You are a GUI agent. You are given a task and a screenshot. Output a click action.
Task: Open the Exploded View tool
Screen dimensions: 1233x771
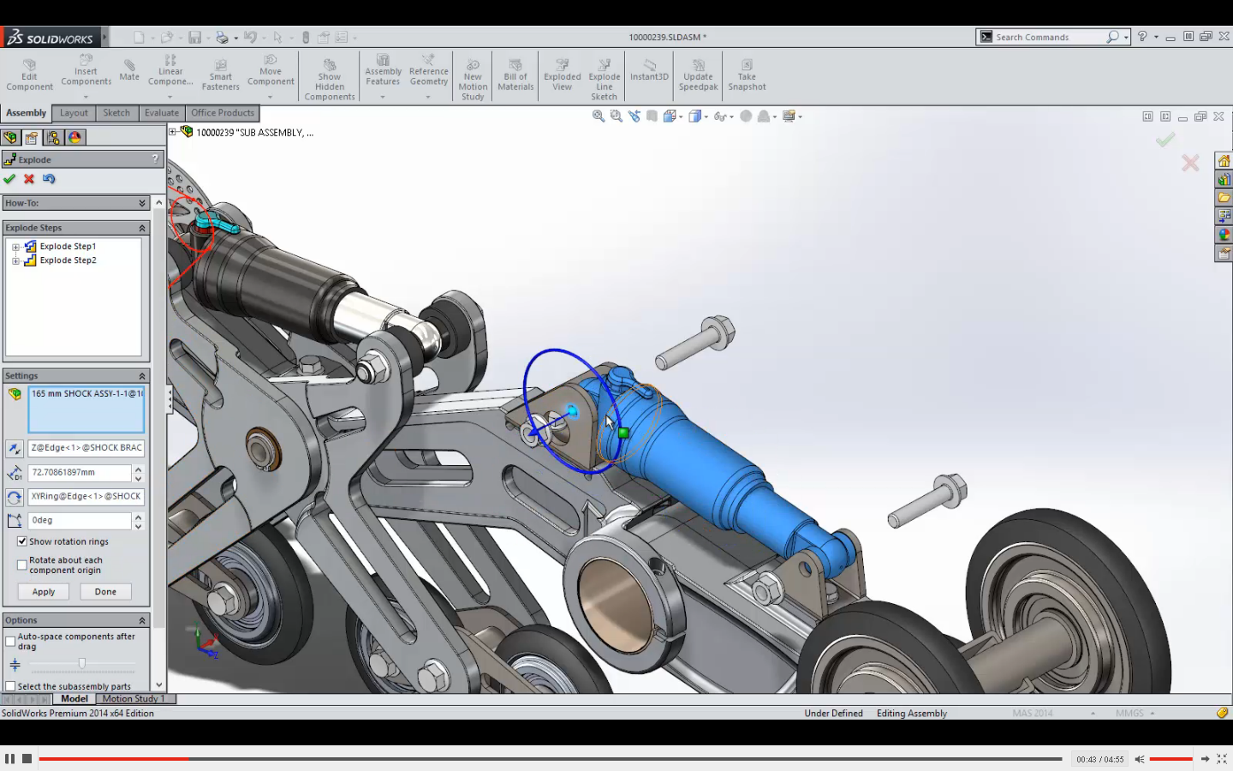pos(561,75)
